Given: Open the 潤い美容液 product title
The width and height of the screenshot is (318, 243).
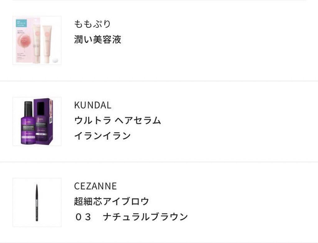Looking at the screenshot, I should (x=98, y=40).
